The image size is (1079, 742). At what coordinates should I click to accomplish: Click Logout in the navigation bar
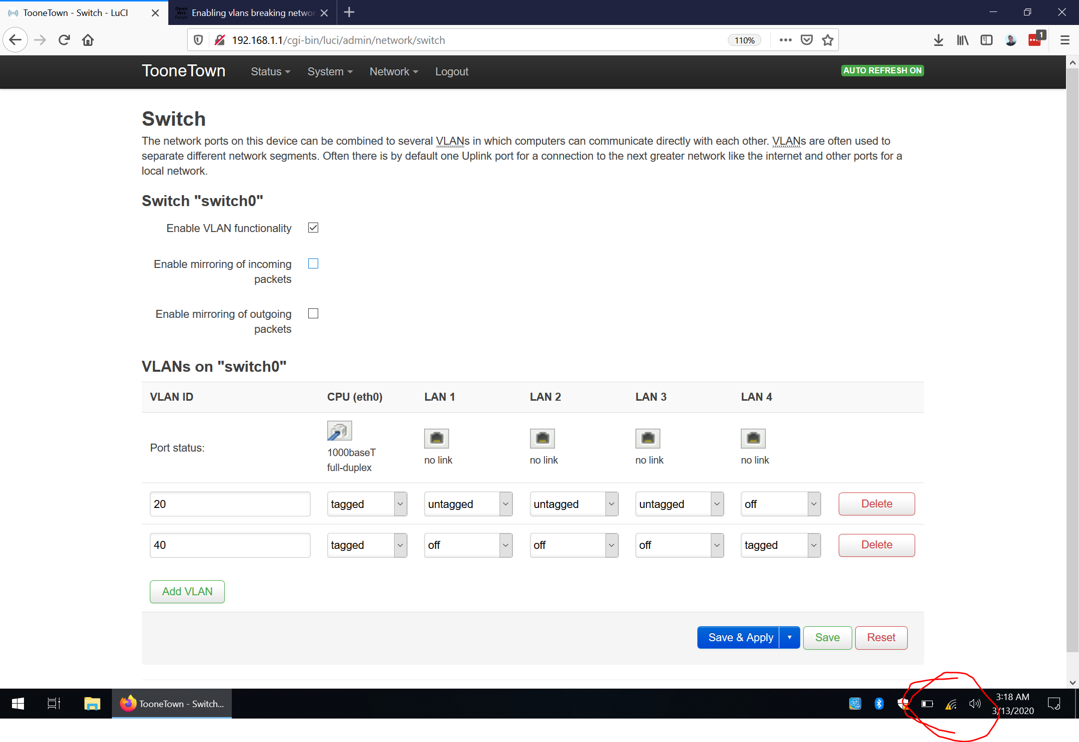(x=452, y=71)
